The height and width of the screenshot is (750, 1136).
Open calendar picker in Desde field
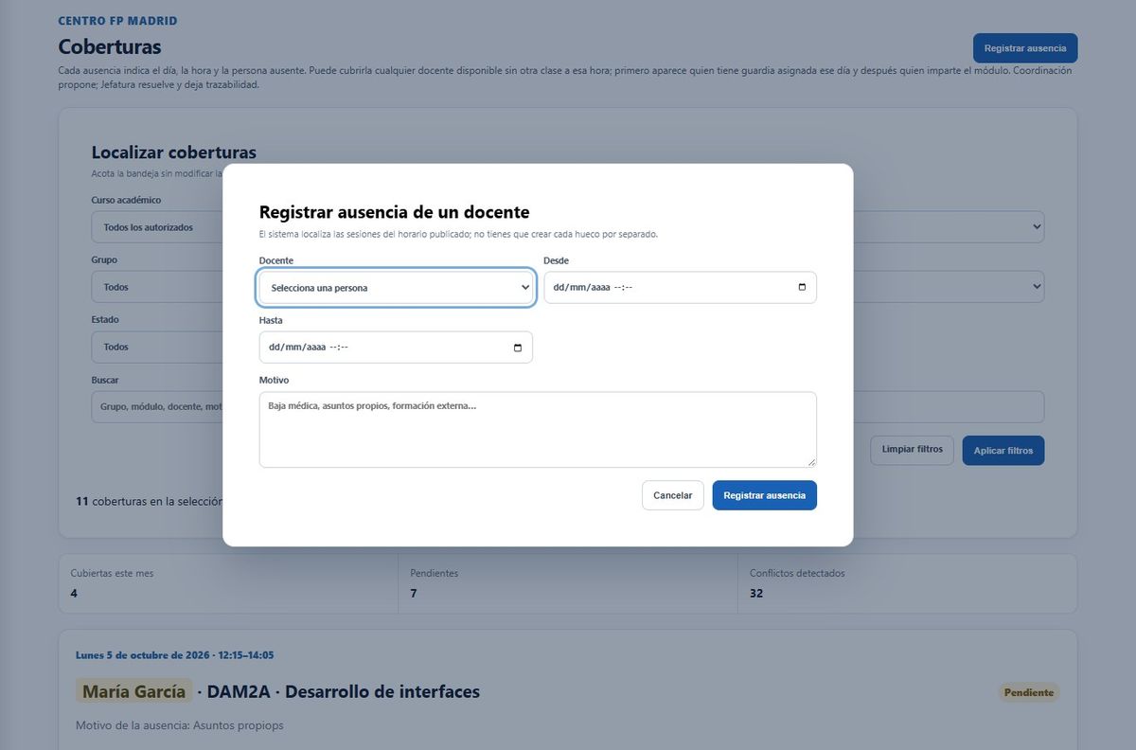pyautogui.click(x=802, y=287)
